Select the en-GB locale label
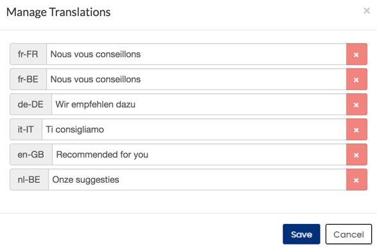 (x=31, y=154)
